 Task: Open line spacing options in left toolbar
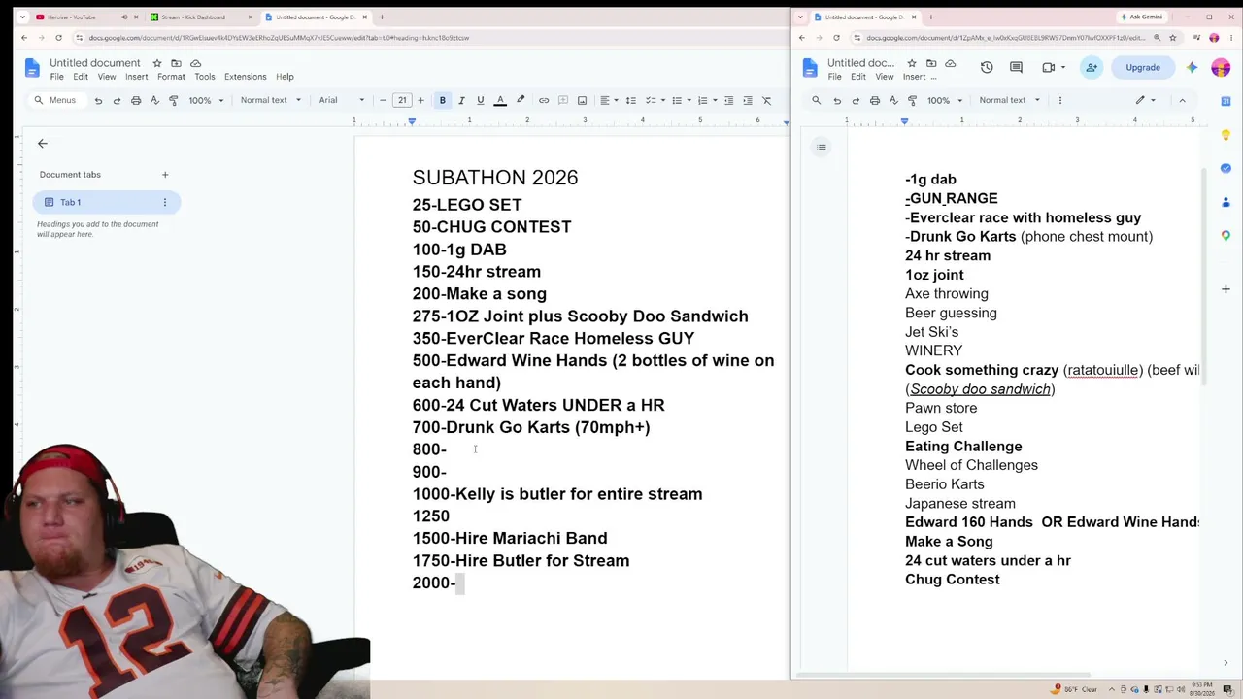coord(630,100)
